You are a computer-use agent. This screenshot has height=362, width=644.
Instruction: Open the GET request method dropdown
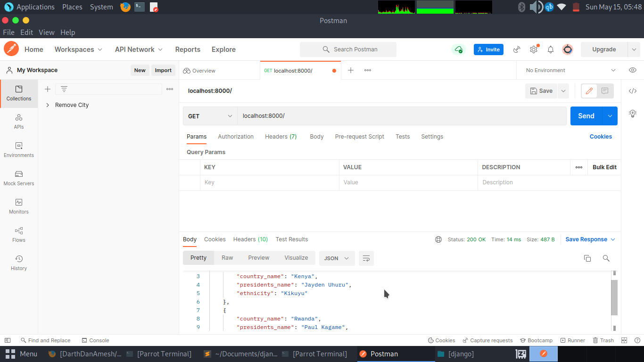click(x=209, y=115)
